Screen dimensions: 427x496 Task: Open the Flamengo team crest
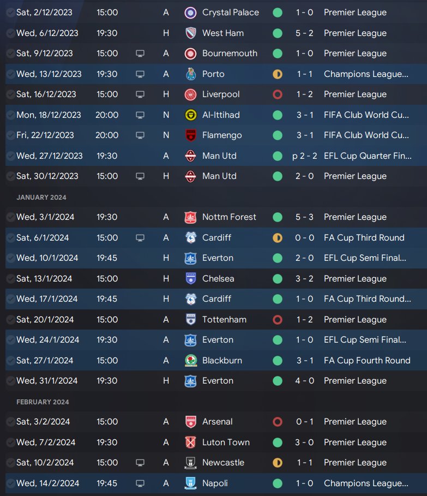[191, 135]
